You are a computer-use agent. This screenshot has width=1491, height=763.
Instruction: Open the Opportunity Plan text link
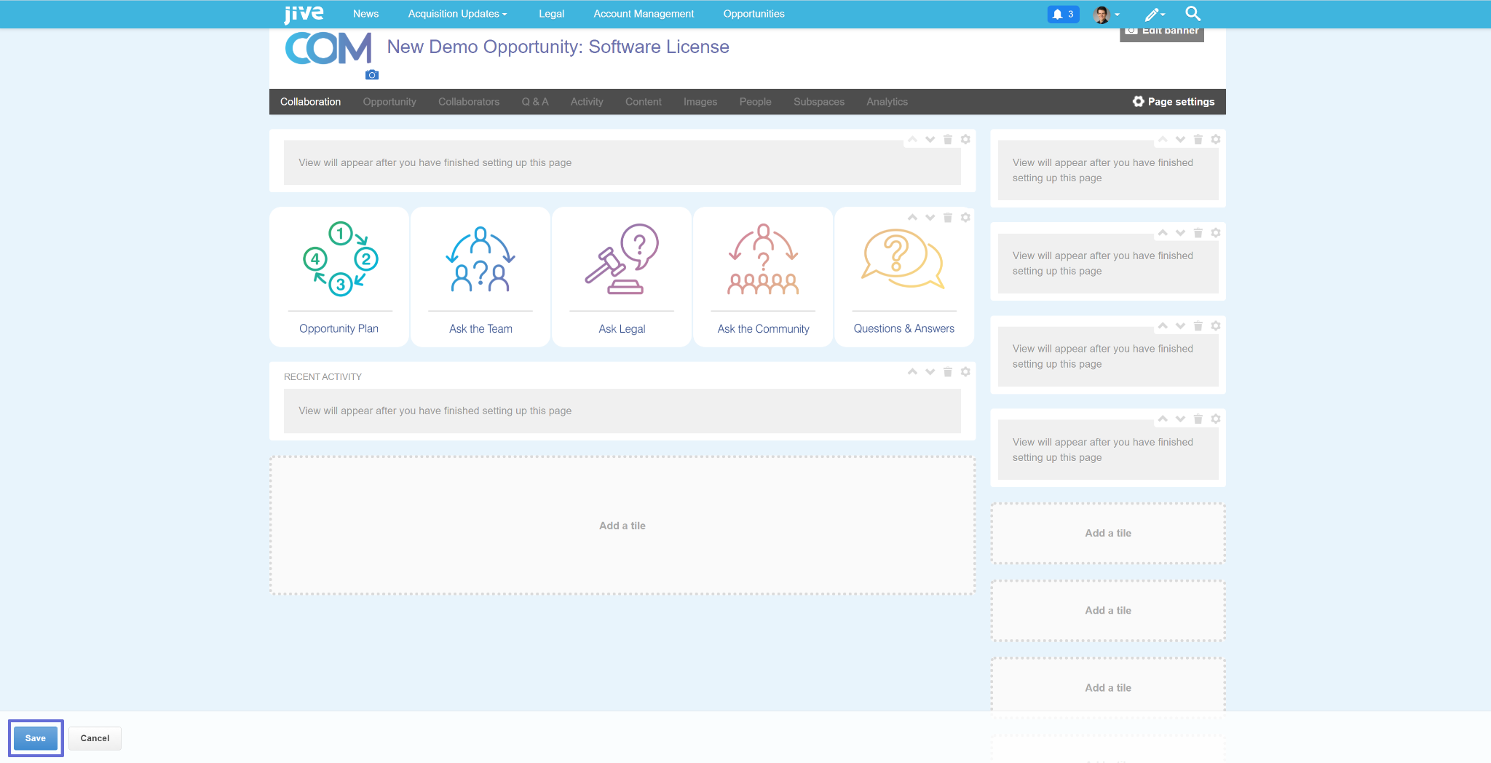pyautogui.click(x=339, y=328)
